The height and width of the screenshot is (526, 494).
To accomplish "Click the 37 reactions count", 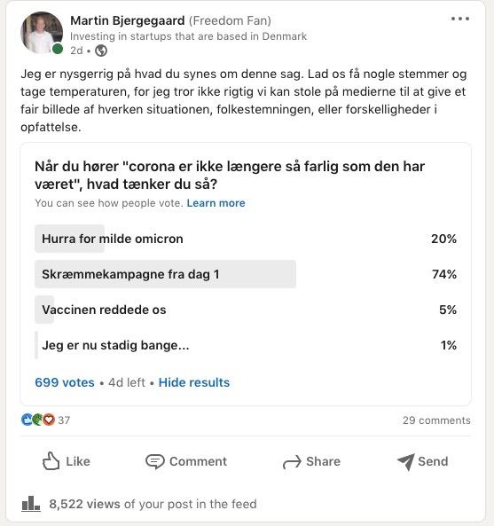I will (x=64, y=420).
